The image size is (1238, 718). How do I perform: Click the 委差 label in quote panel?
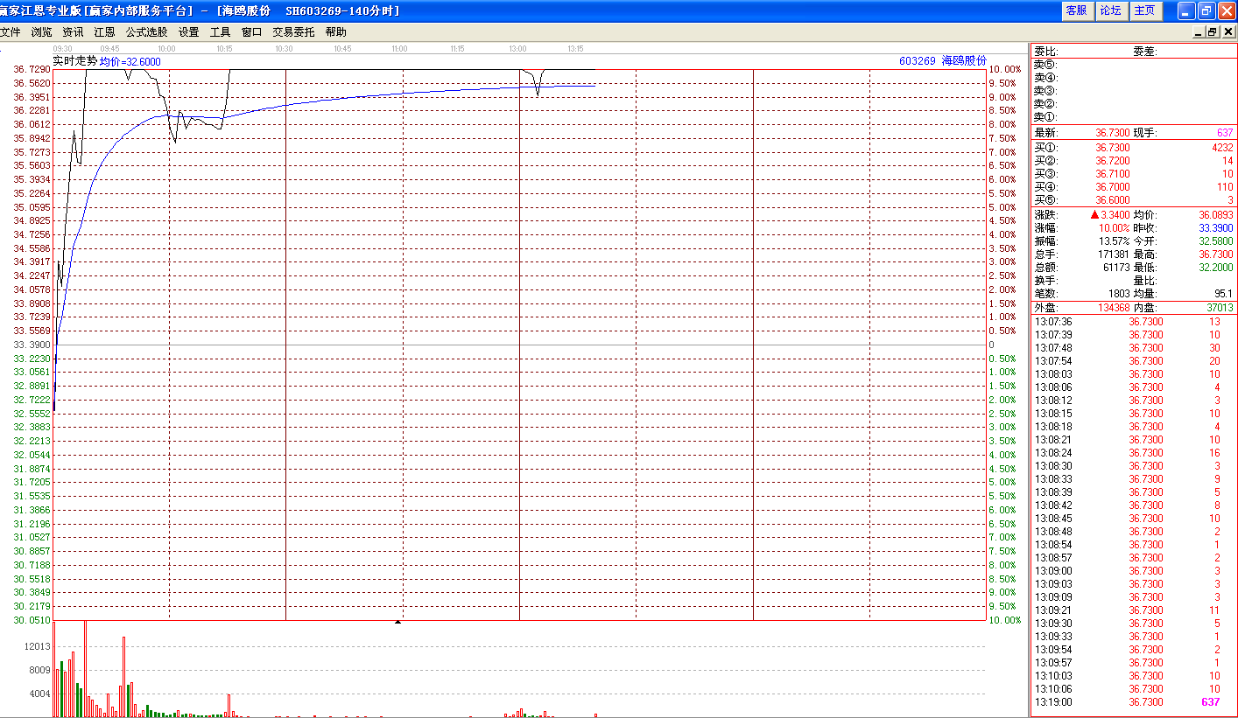point(1145,52)
